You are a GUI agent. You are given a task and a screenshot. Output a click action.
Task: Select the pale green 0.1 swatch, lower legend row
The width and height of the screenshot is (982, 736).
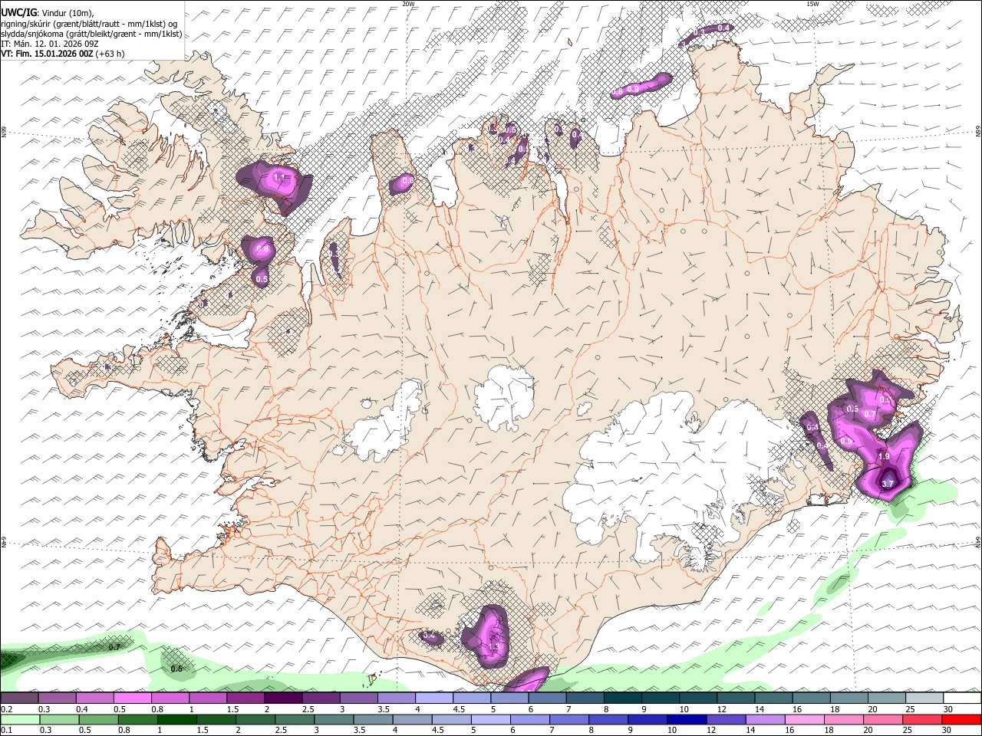tap(19, 719)
